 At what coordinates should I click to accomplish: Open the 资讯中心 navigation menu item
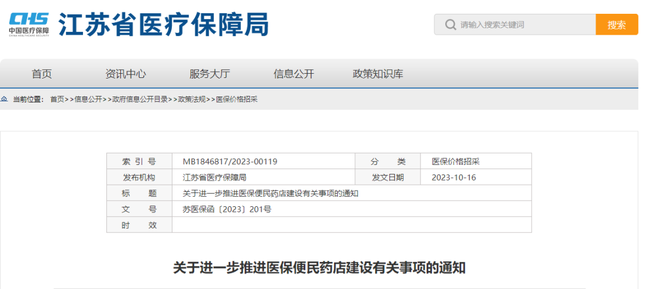click(x=126, y=74)
